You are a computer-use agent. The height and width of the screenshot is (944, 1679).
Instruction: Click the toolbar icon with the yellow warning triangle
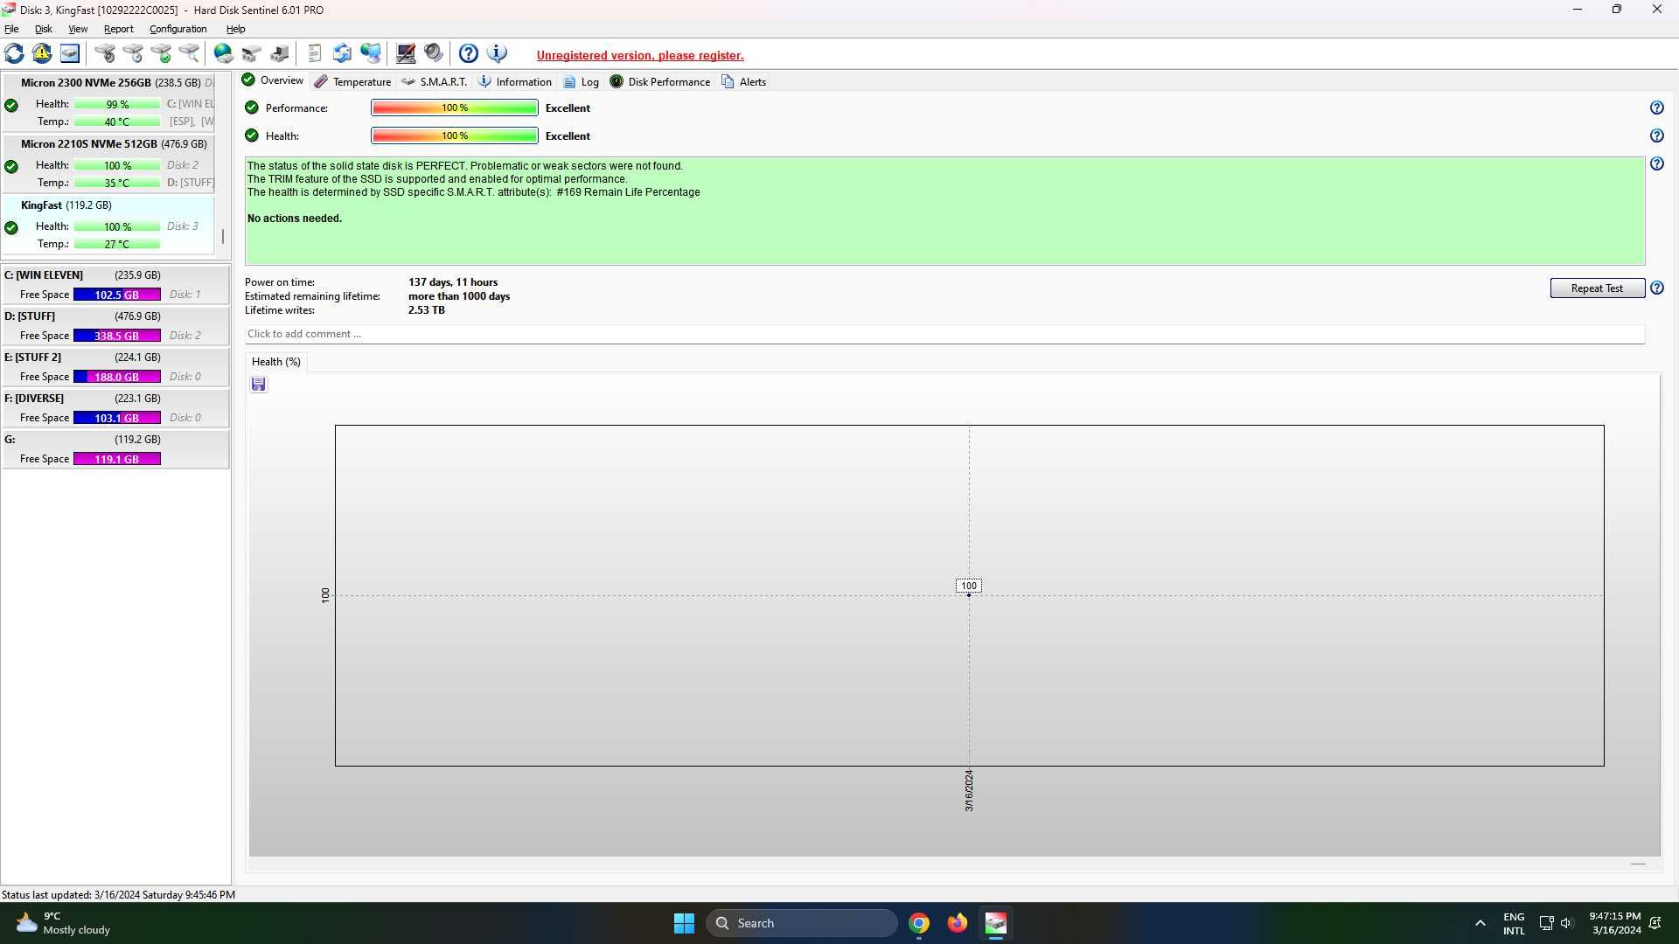[42, 53]
